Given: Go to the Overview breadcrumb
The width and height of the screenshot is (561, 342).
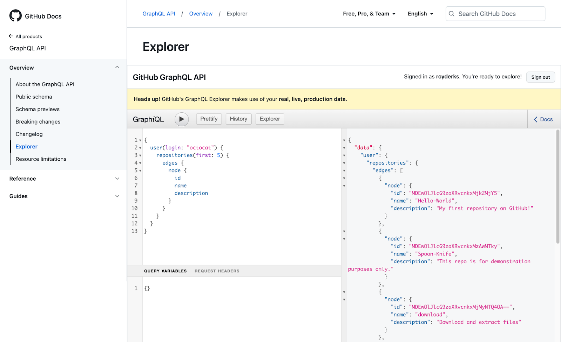Looking at the screenshot, I should coord(201,14).
